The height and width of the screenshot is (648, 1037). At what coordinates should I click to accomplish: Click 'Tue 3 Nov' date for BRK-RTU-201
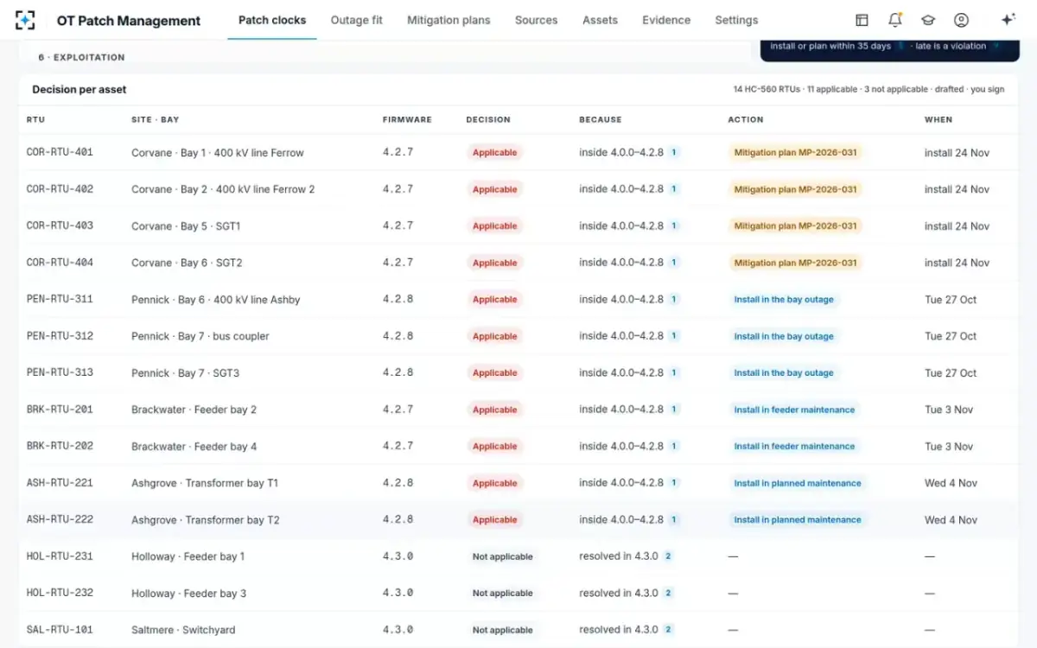pyautogui.click(x=949, y=410)
